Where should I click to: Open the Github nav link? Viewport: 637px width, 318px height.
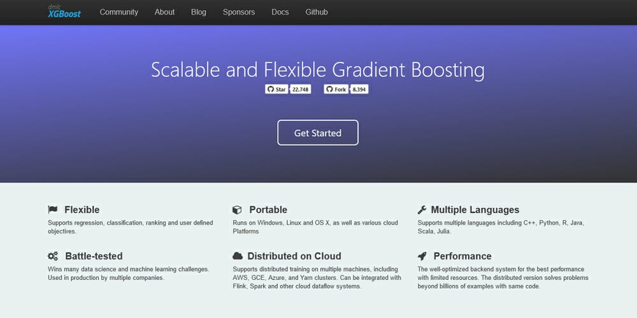pos(317,12)
